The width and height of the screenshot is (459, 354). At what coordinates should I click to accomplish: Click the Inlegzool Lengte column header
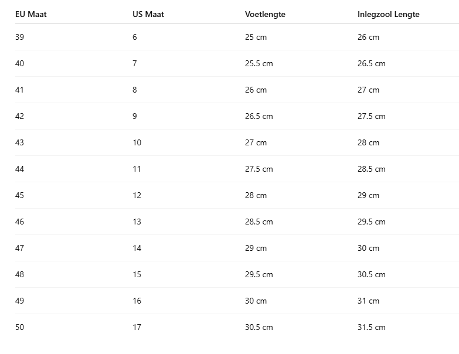click(388, 14)
